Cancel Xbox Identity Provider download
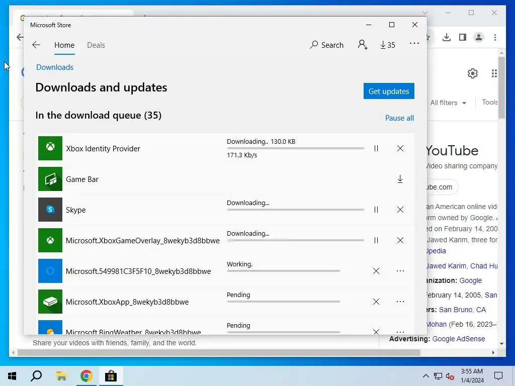 pyautogui.click(x=400, y=148)
